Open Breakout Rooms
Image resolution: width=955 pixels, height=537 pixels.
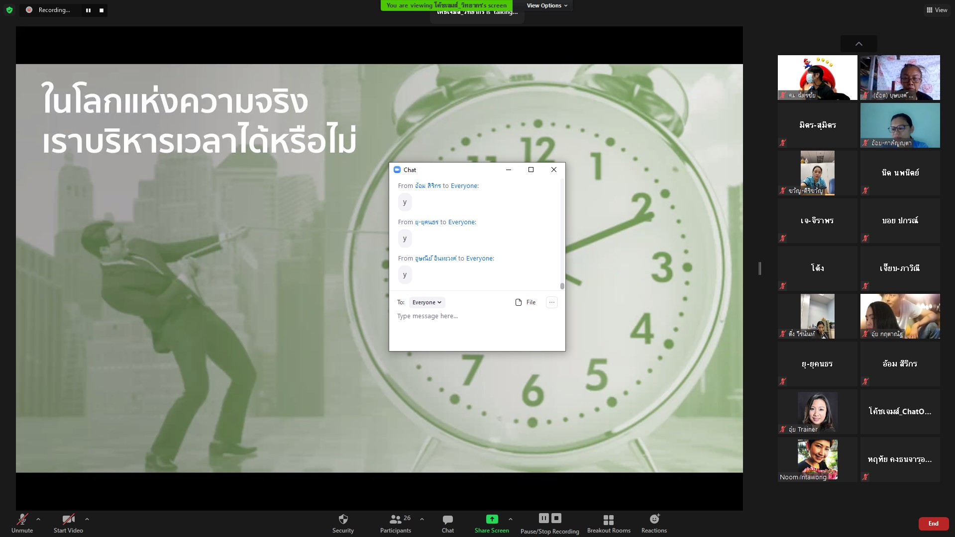pos(608,520)
